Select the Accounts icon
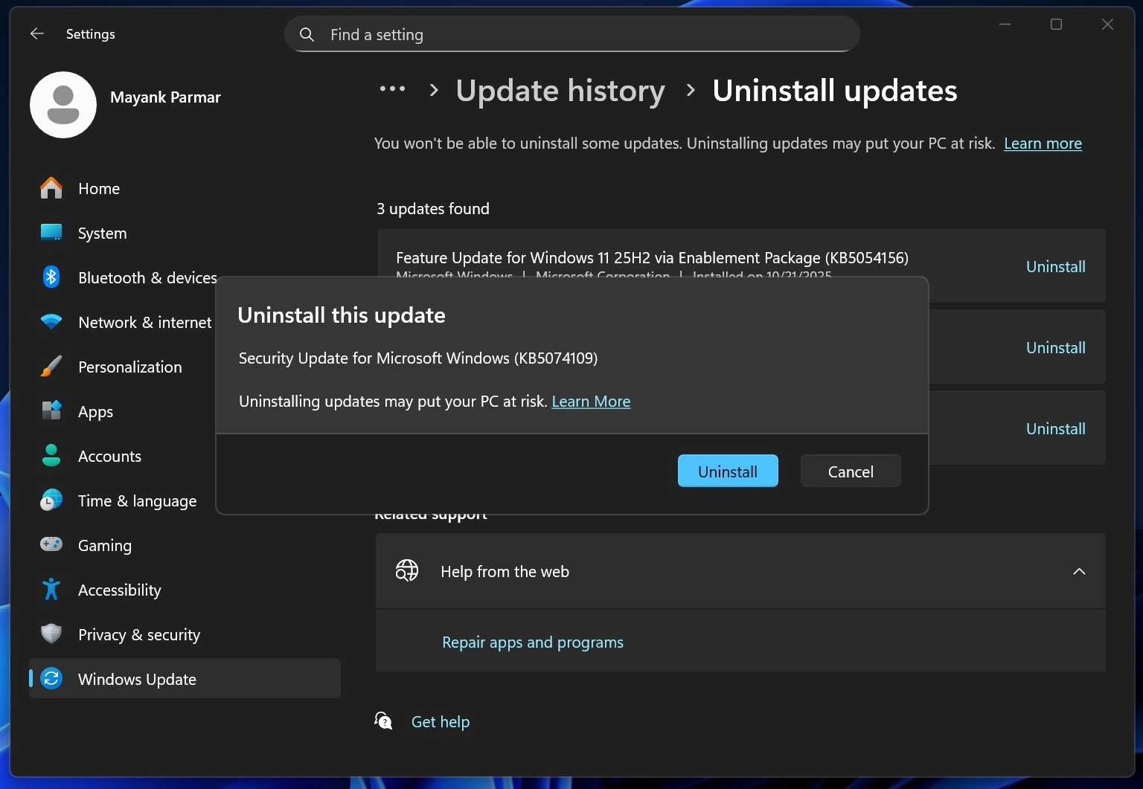 (51, 455)
